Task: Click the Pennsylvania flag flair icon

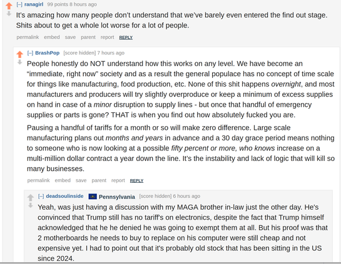Action: 93,197
